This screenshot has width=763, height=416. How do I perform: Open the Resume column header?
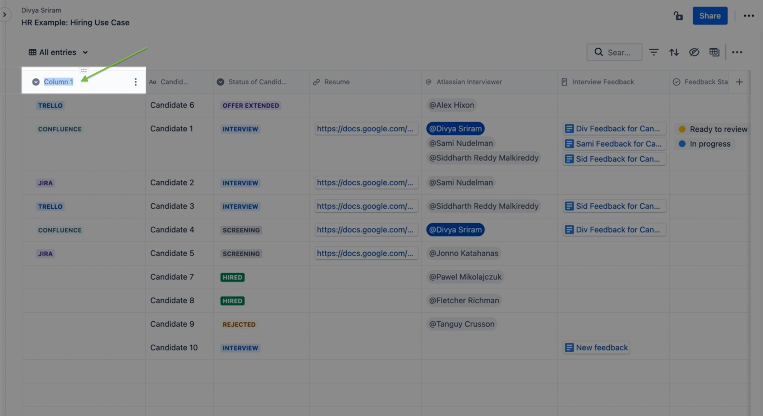(x=366, y=82)
